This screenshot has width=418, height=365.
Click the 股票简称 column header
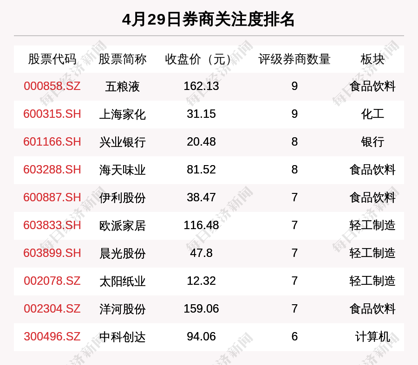click(122, 59)
